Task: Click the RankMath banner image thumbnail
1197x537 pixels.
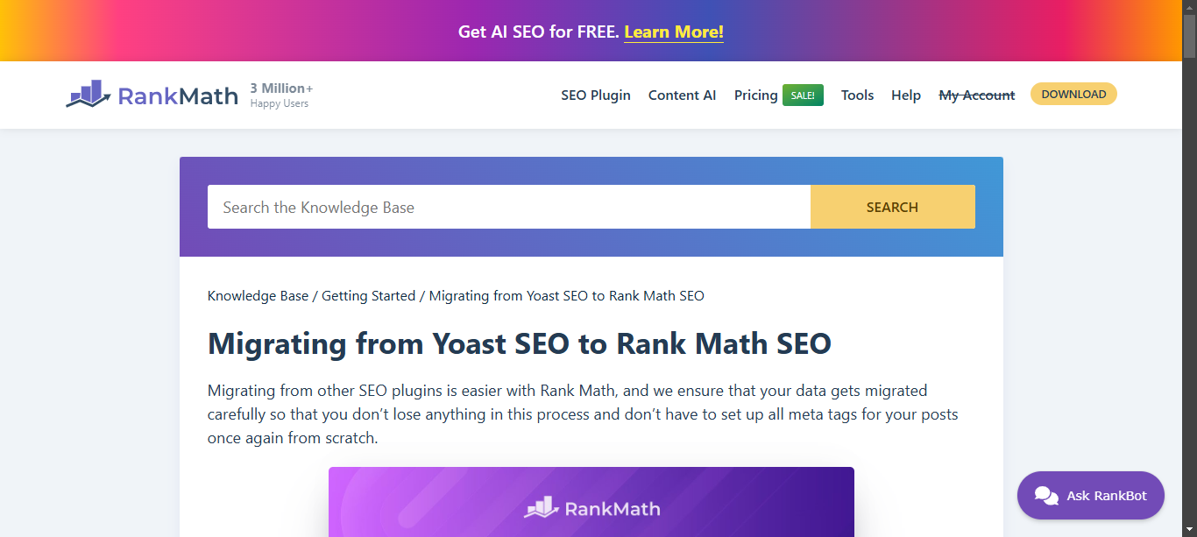Action: [x=591, y=502]
